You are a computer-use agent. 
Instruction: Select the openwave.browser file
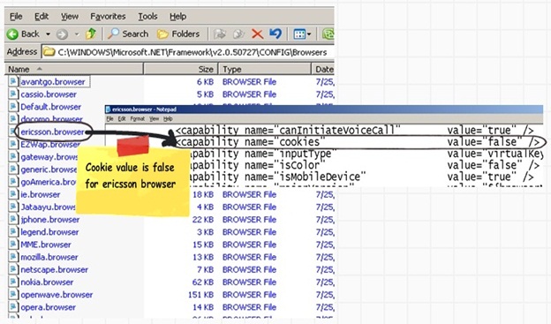coord(57,295)
